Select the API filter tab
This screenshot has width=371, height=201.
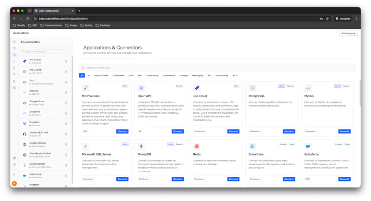click(x=209, y=76)
